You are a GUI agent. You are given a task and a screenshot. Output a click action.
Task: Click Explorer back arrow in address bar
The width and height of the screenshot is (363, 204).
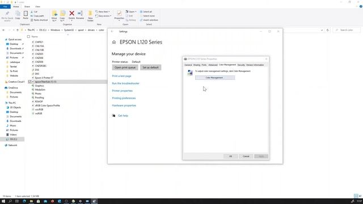(x=3, y=30)
